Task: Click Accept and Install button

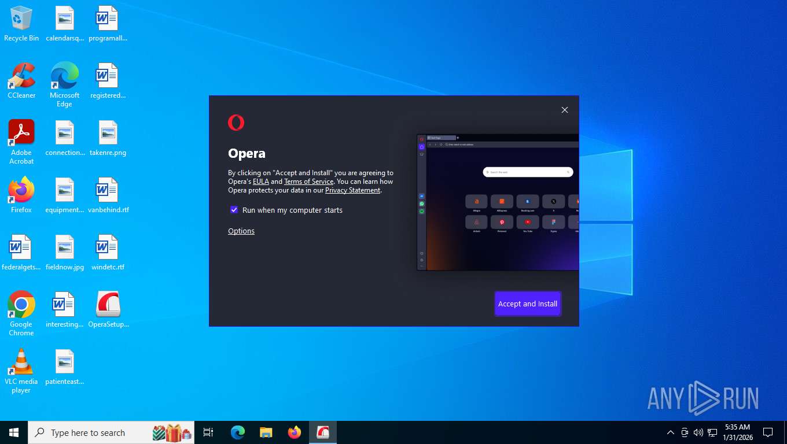Action: [x=528, y=304]
